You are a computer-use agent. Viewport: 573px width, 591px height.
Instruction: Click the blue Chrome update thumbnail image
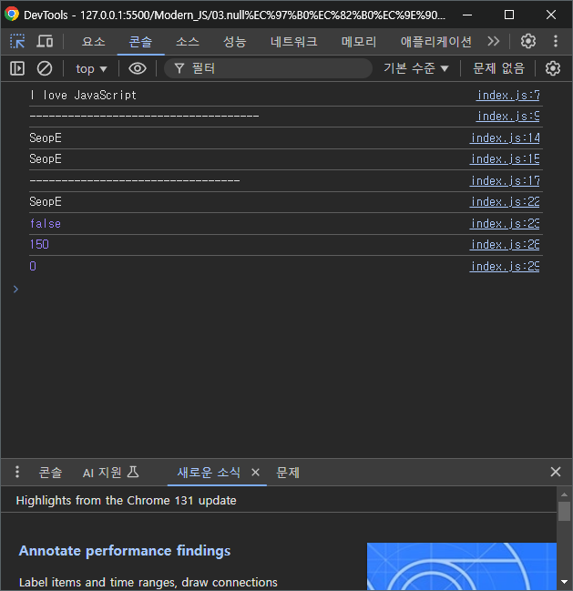pyautogui.click(x=462, y=566)
